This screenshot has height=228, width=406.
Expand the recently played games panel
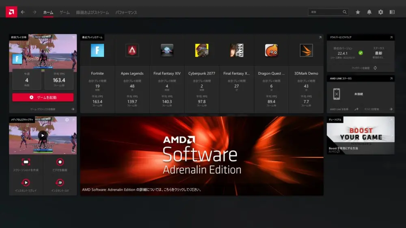pos(320,37)
